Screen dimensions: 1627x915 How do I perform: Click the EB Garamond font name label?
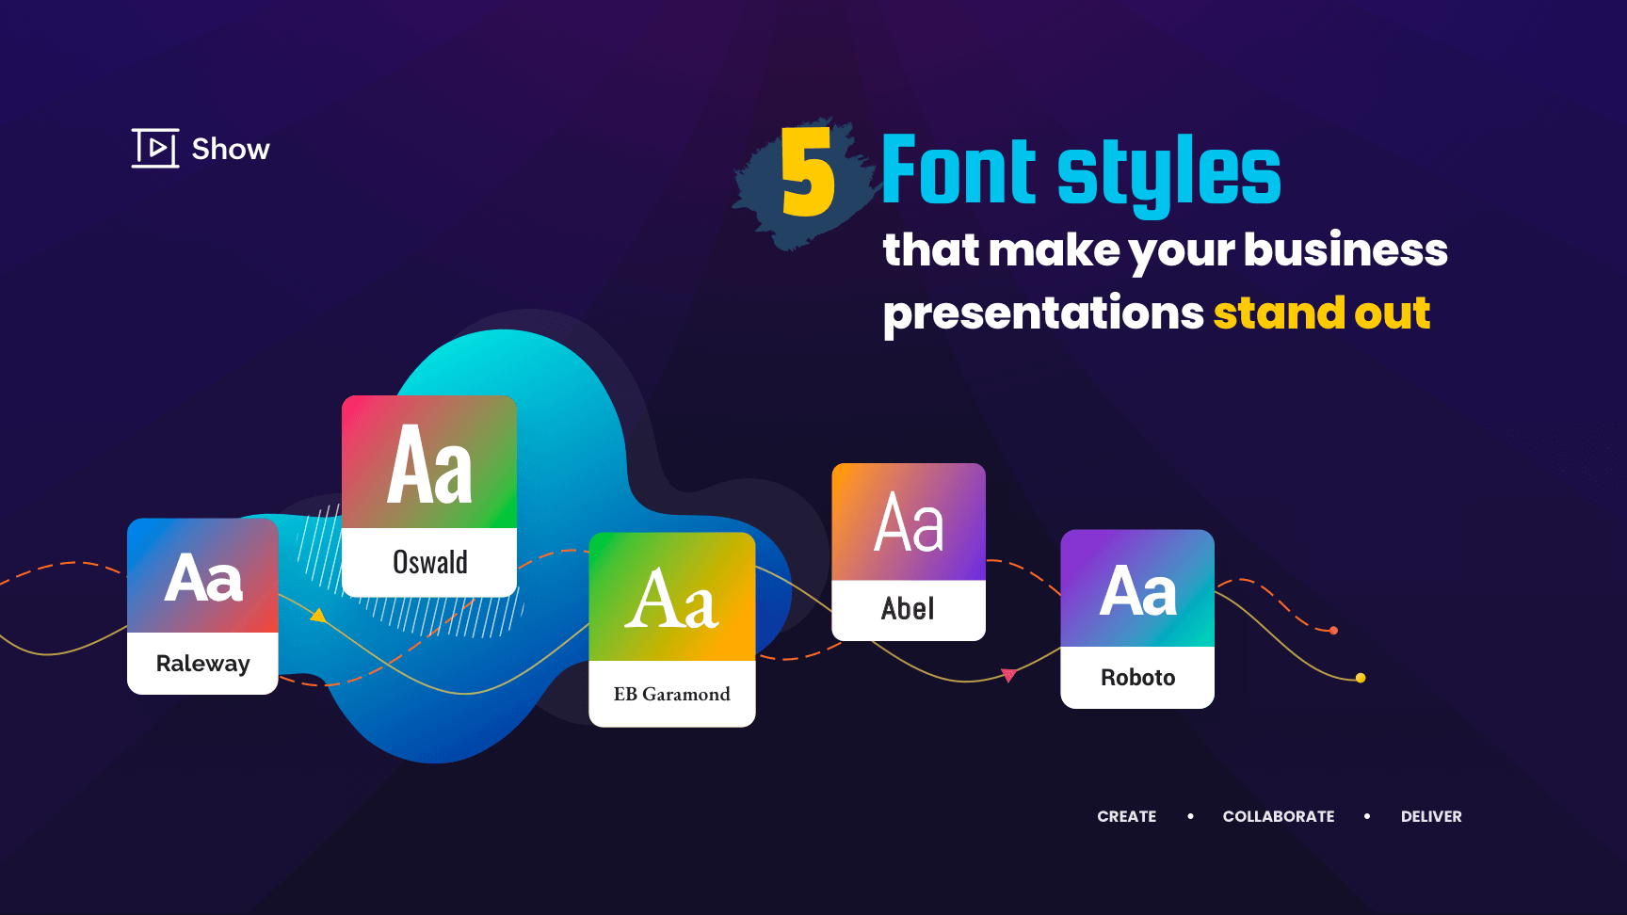(671, 694)
